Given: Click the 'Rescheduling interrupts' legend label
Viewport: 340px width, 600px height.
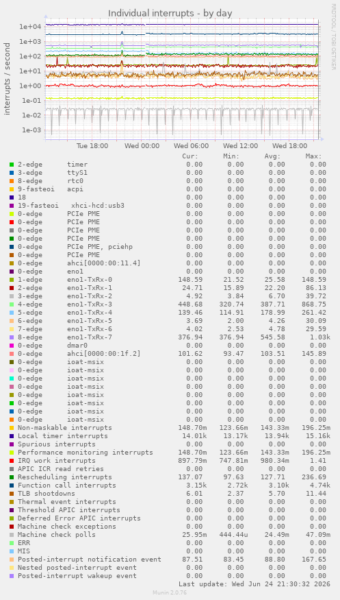Looking at the screenshot, I should [x=65, y=477].
